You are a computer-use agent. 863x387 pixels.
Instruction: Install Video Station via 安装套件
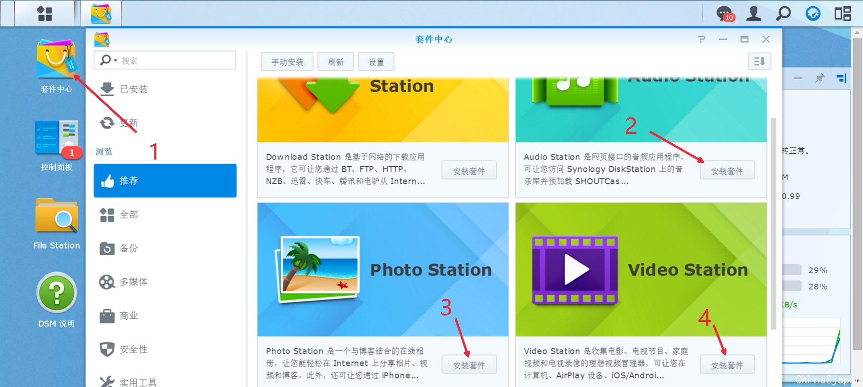(727, 365)
